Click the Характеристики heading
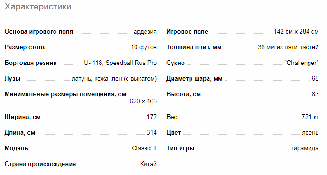 click(x=38, y=7)
